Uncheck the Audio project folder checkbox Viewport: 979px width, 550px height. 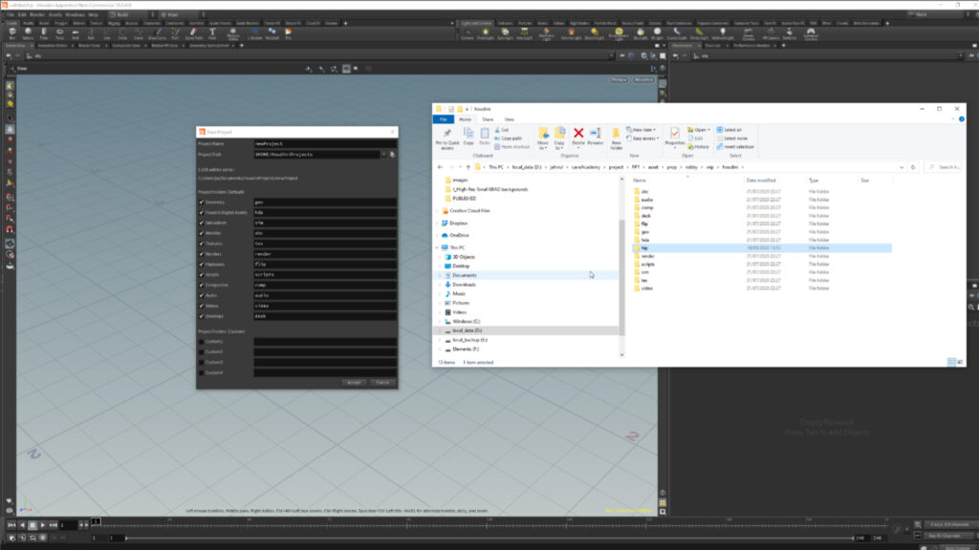click(202, 294)
